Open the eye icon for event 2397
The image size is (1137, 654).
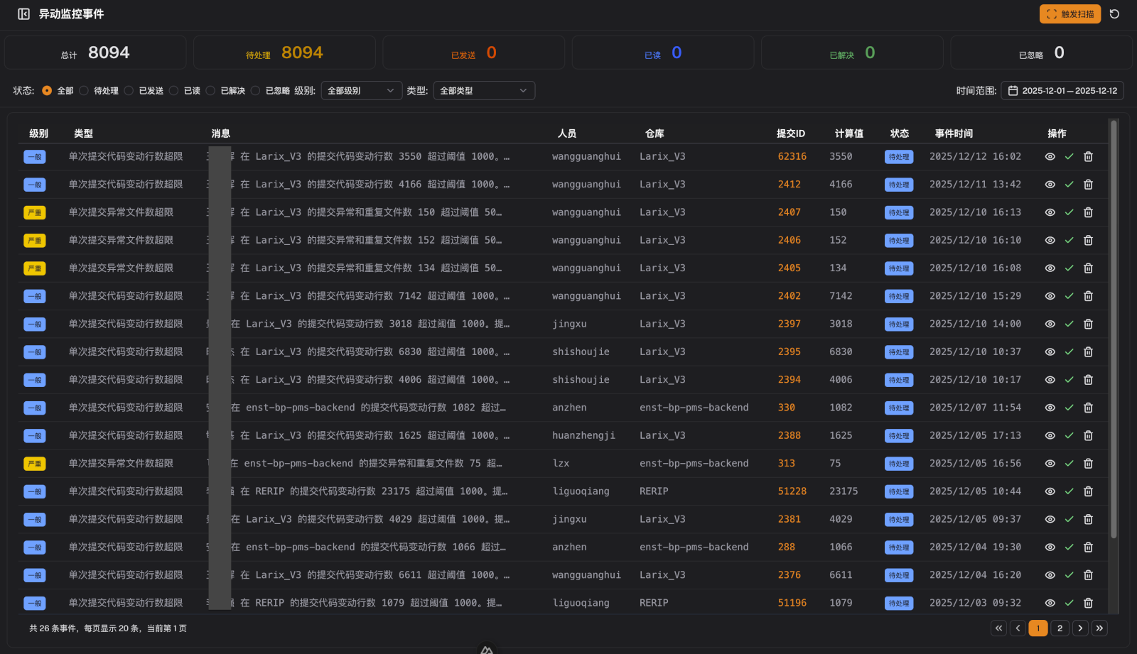point(1050,324)
